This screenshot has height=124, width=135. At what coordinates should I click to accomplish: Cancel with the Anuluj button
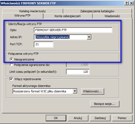(x=78, y=118)
